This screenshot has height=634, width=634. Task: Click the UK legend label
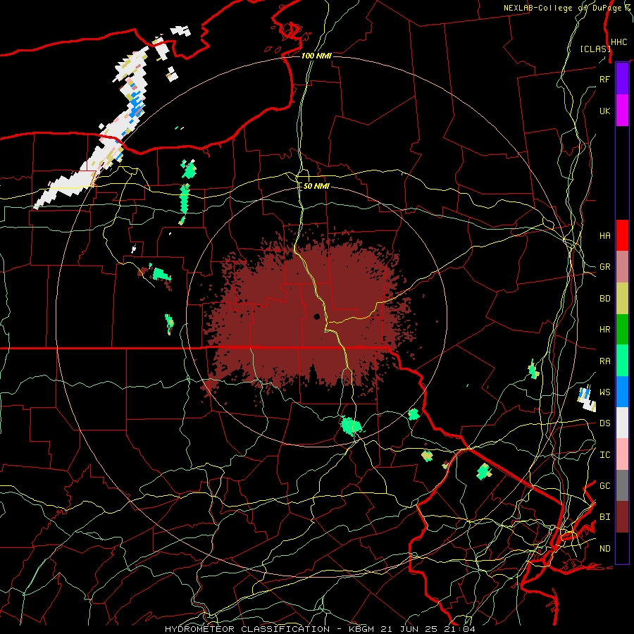[604, 111]
